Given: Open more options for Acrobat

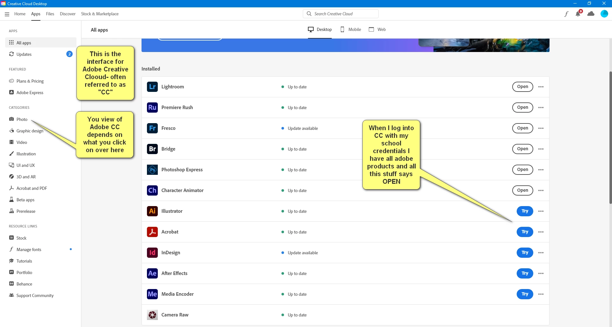Looking at the screenshot, I should (541, 232).
